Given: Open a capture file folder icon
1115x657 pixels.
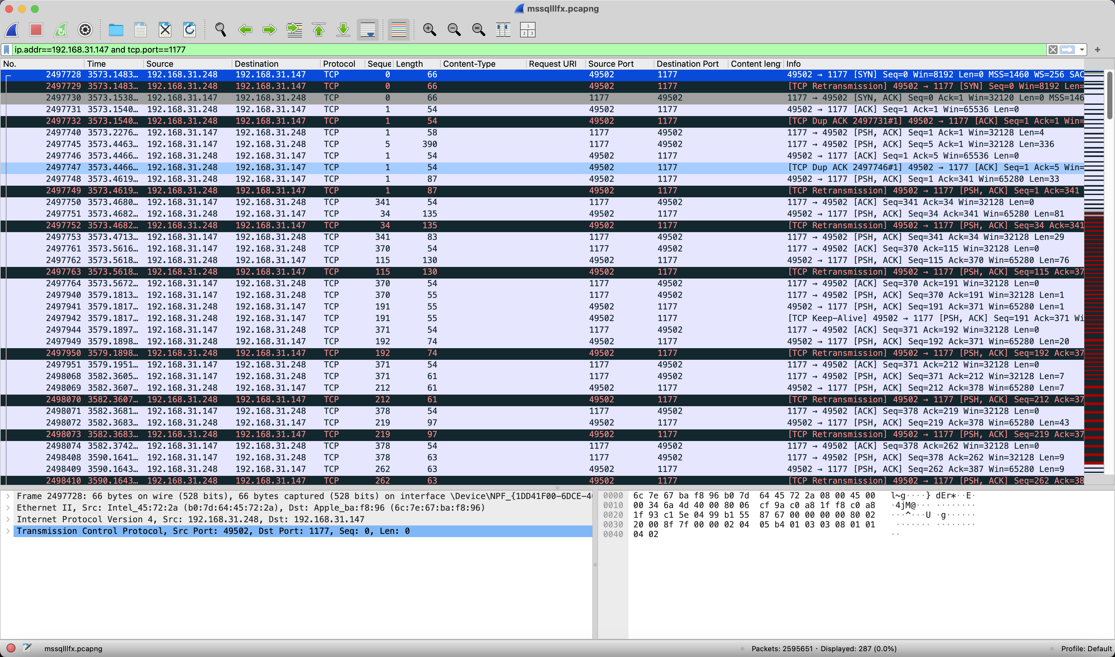Looking at the screenshot, I should (x=116, y=30).
